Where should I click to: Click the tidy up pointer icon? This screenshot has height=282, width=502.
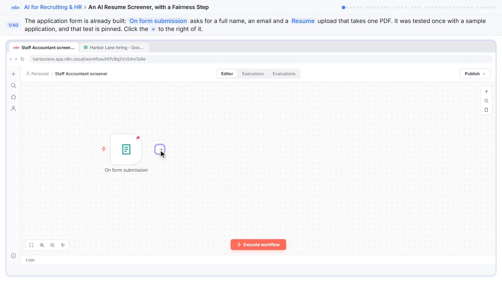coord(63,245)
